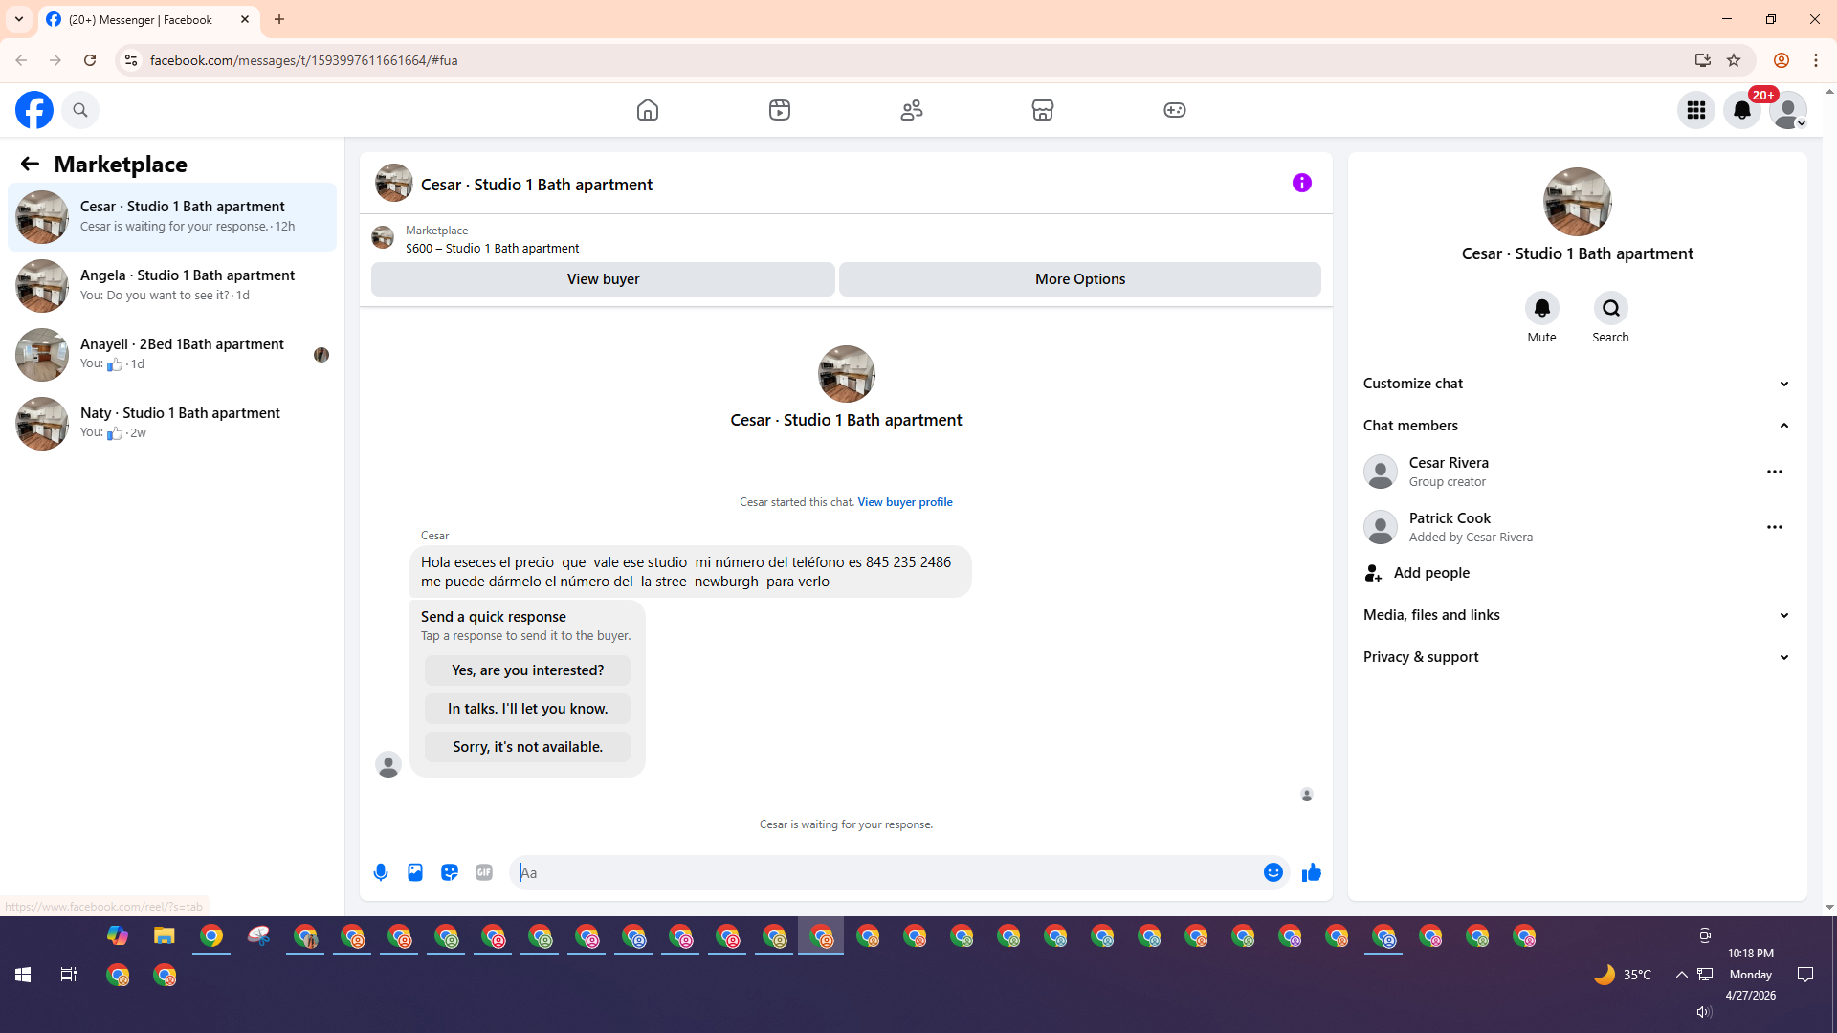Open member options for Cesar Rivera
The image size is (1837, 1033).
tap(1775, 472)
